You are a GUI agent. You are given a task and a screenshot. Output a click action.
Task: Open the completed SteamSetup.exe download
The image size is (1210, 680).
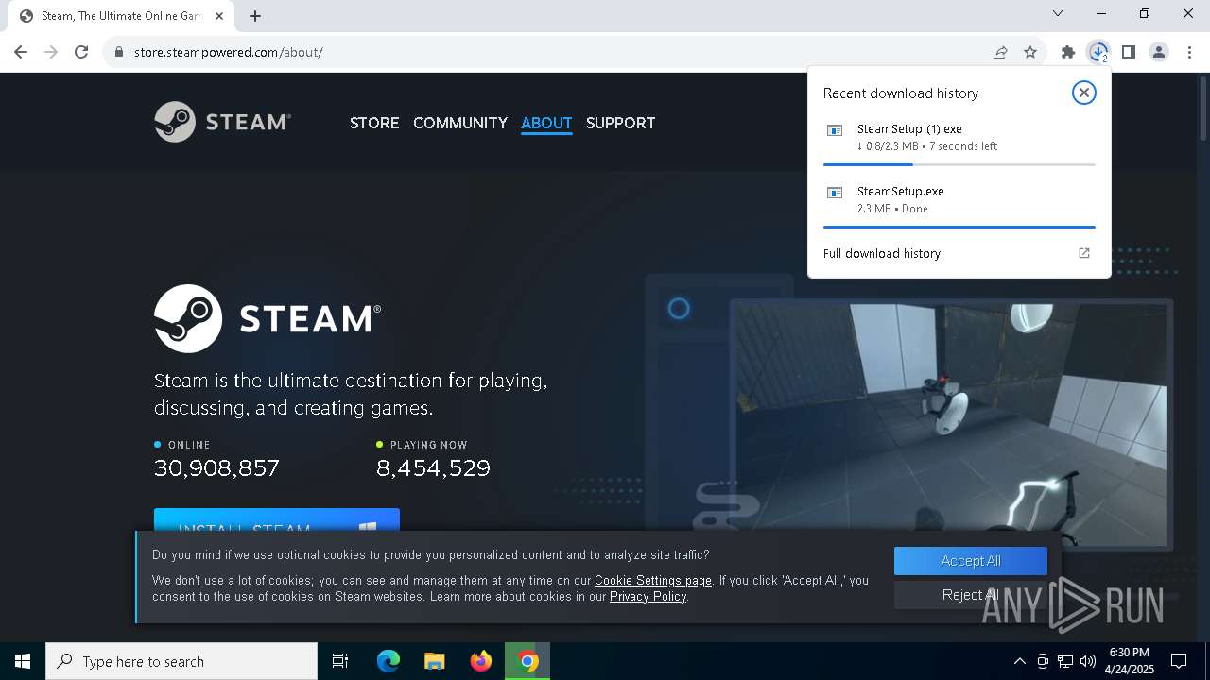point(959,199)
